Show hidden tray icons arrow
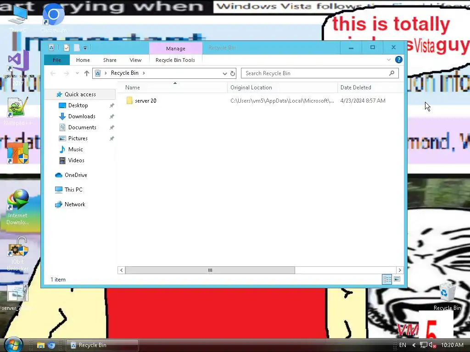The image size is (470, 352). (414, 345)
